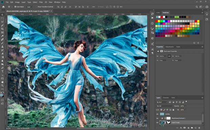Select the Crop tool
Viewport: 210px width, 130px height.
[2, 29]
